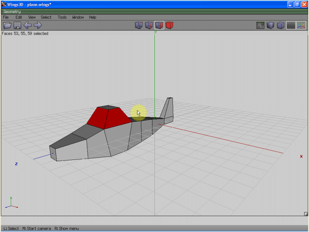Screen dimensions: 309x232
Task: Expand the Tools menu
Action: pos(62,17)
